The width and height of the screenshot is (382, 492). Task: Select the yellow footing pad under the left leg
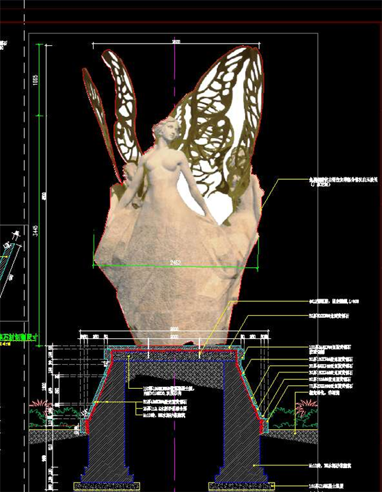[107, 487]
